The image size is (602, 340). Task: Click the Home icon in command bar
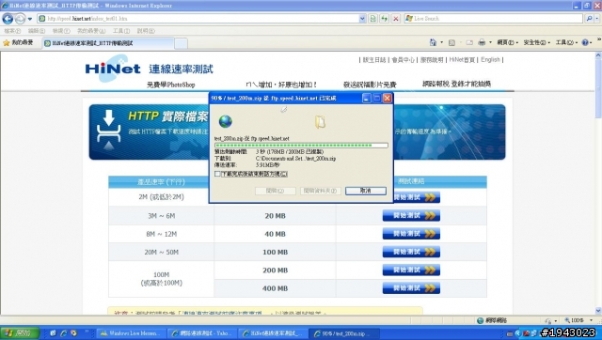433,42
